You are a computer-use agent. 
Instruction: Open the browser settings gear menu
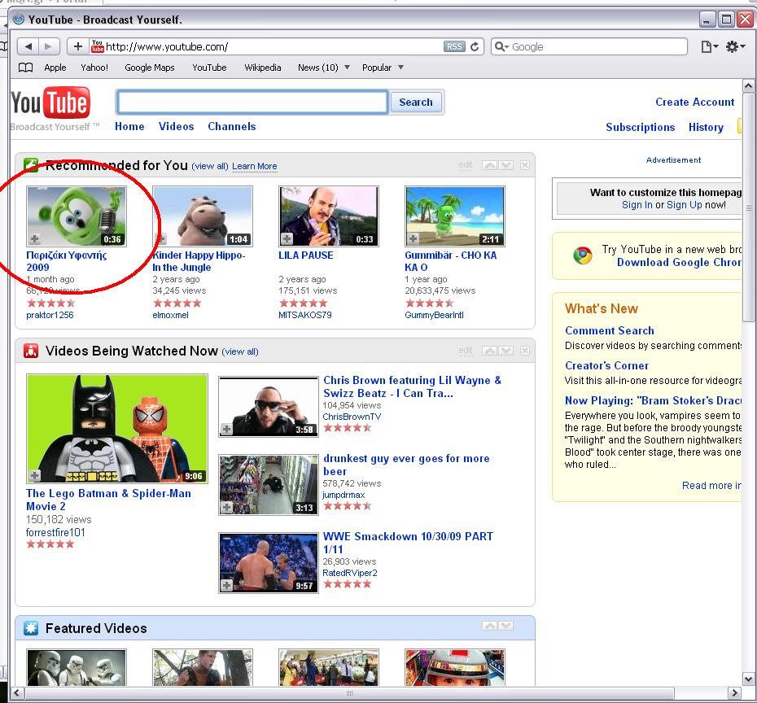click(x=734, y=47)
